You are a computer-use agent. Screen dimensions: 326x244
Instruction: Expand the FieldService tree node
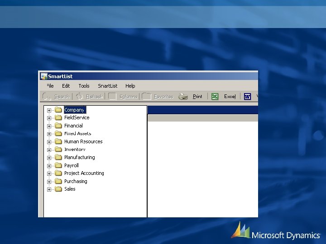pyautogui.click(x=49, y=118)
